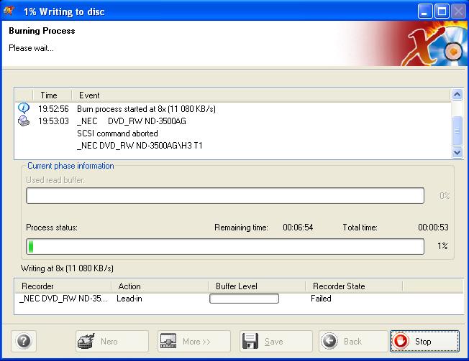Click the Used read buffer progress bar
The height and width of the screenshot is (361, 469).
click(x=225, y=196)
